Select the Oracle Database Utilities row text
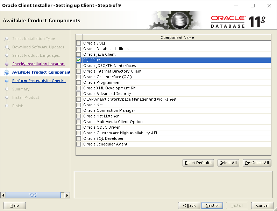The height and width of the screenshot is (211, 277). click(106, 49)
